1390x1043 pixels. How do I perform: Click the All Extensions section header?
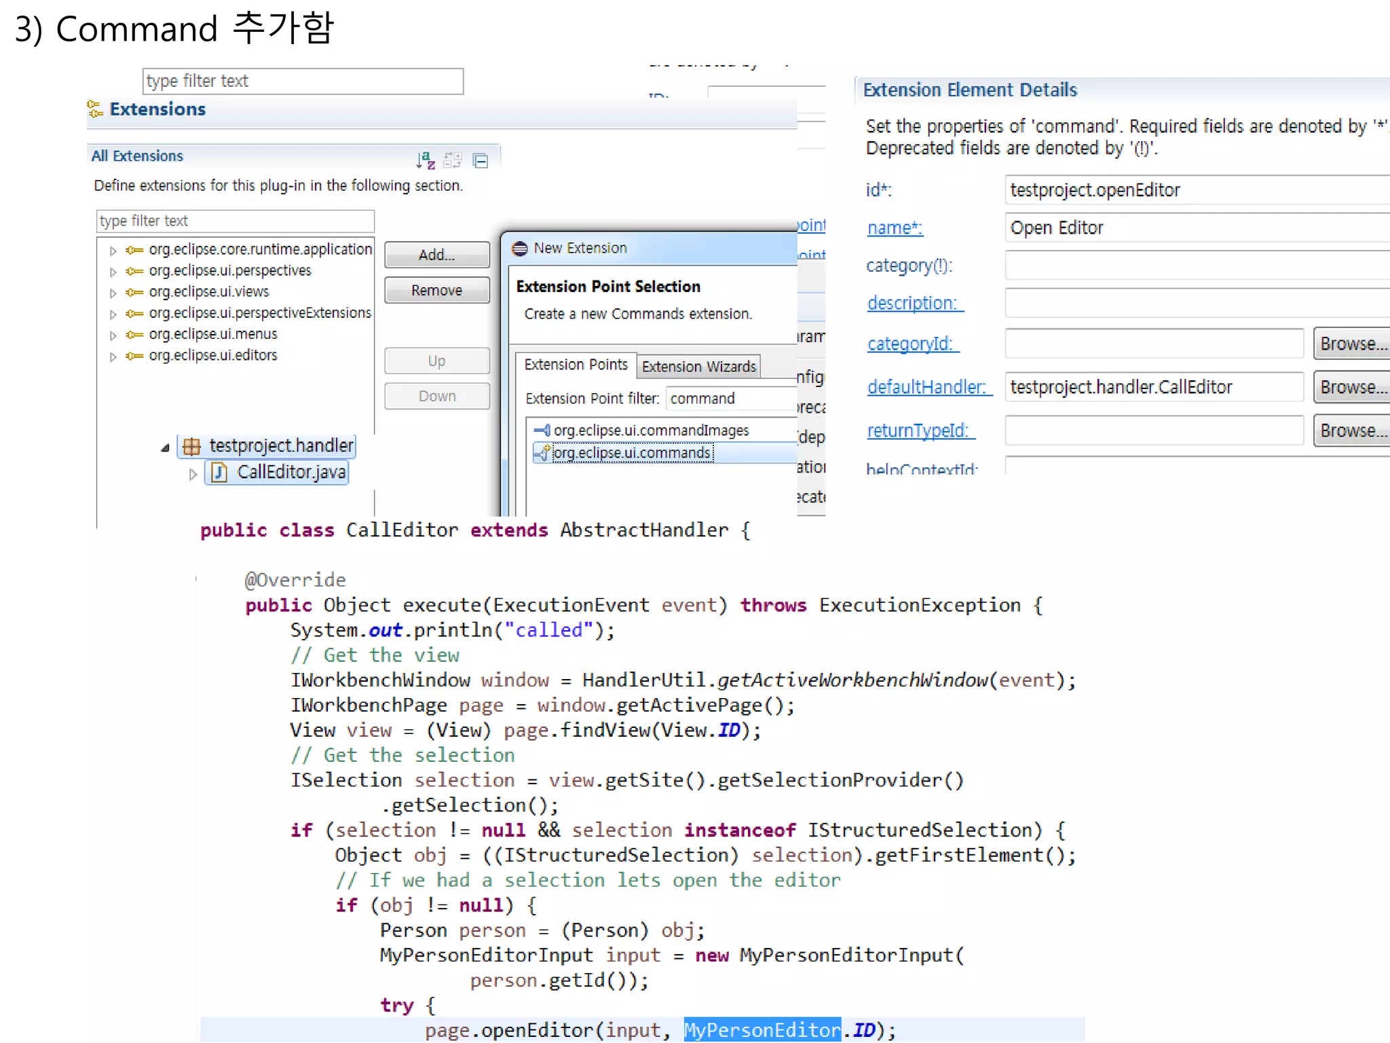(137, 156)
